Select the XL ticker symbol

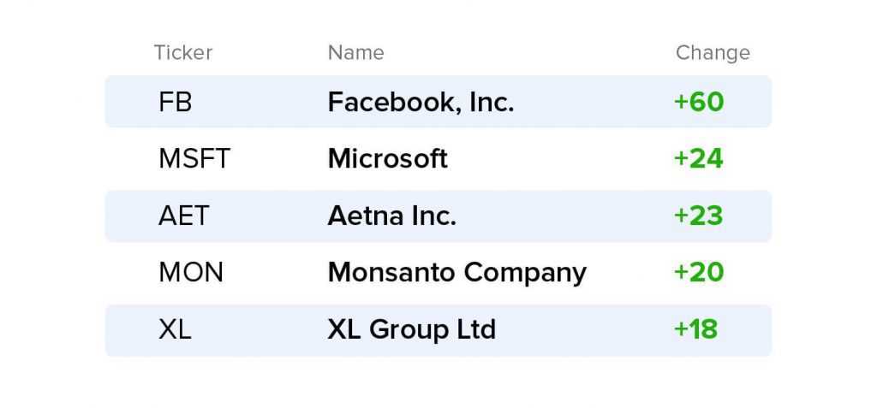pyautogui.click(x=175, y=330)
